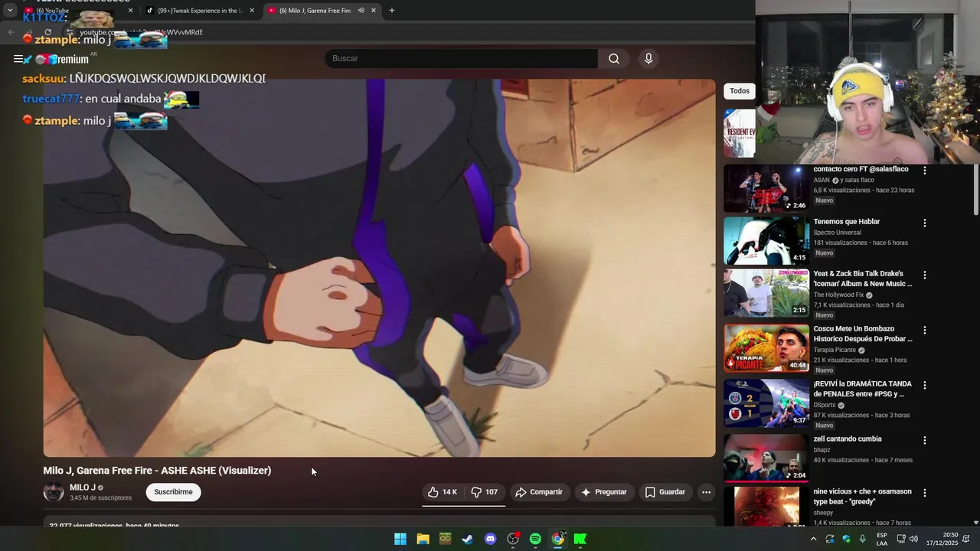The image size is (980, 551).
Task: Open 'Yeat & Zack Bia Talk Drake's' title
Action: (863, 279)
